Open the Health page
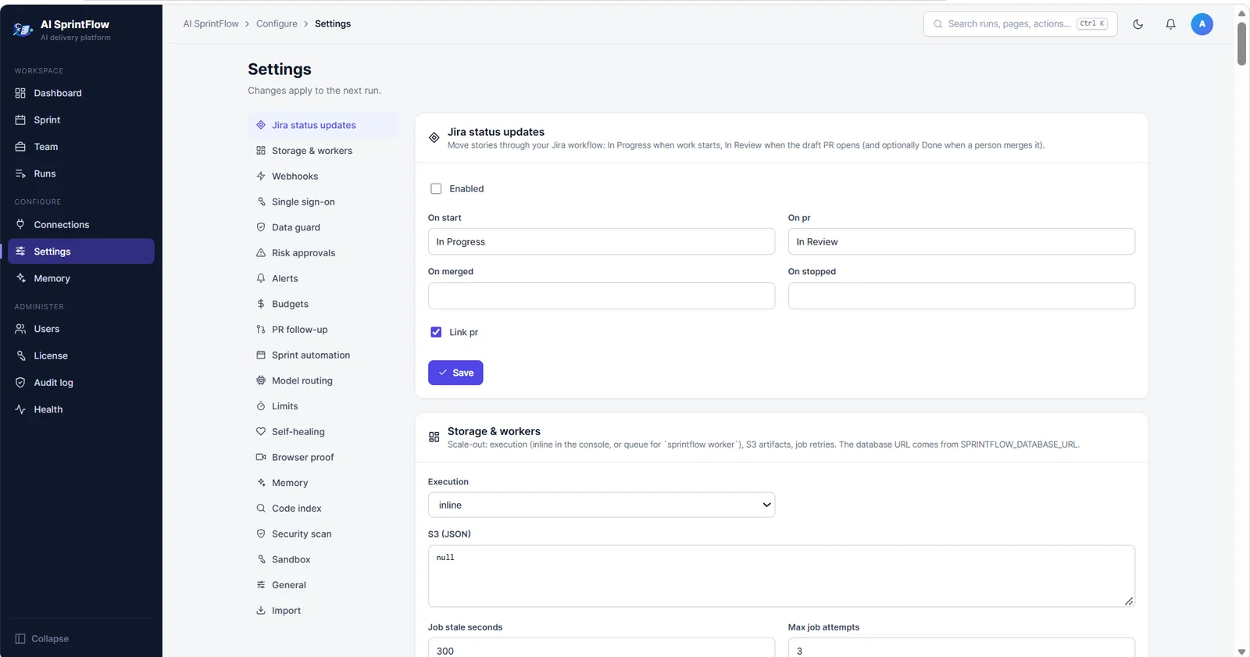1250x657 pixels. (81, 409)
